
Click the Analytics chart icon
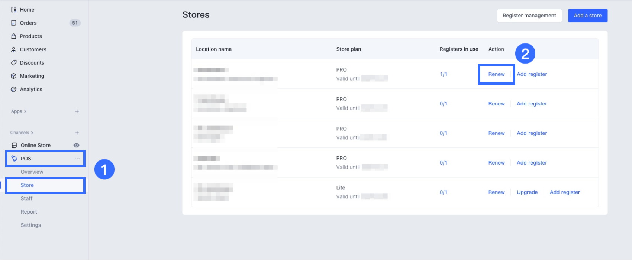14,90
